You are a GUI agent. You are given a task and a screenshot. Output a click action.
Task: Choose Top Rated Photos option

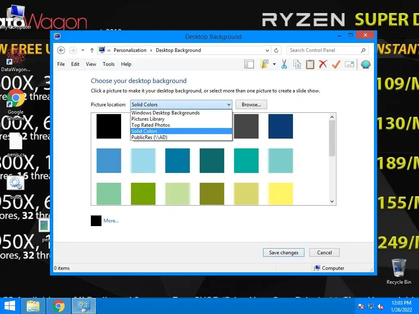point(181,125)
